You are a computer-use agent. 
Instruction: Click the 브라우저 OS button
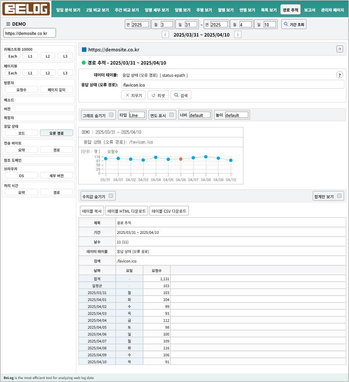pos(21,176)
